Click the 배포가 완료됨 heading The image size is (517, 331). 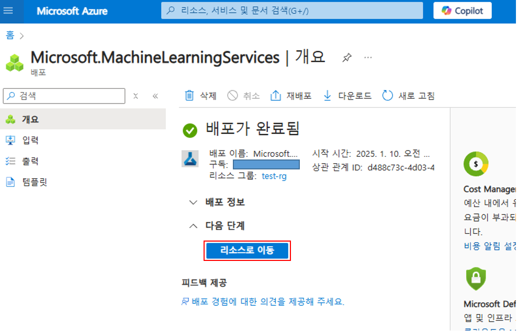click(253, 129)
